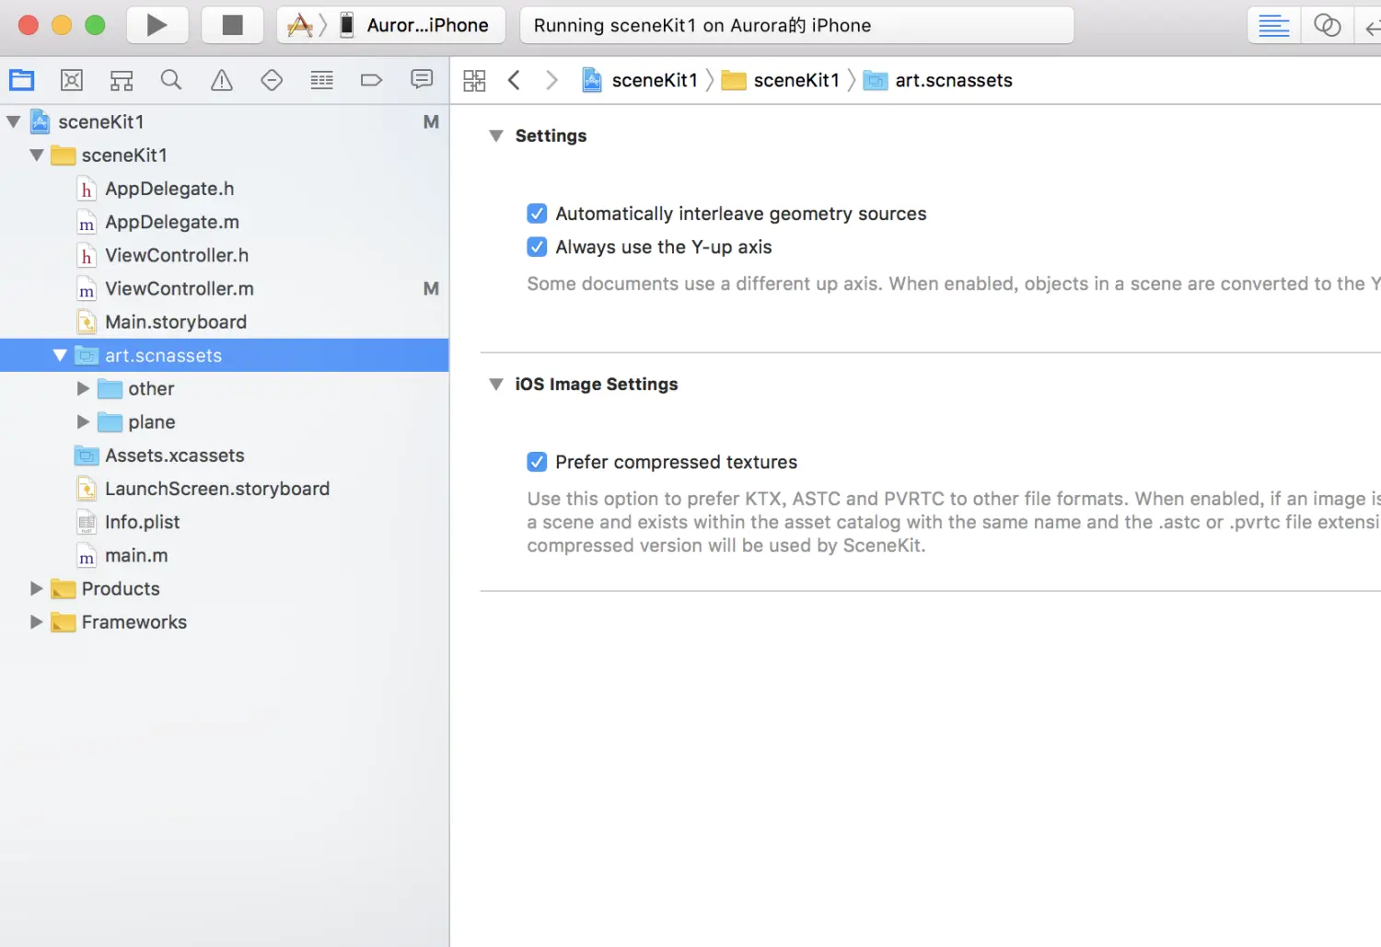This screenshot has height=947, width=1381.
Task: Open the Project navigator tab
Action: pyautogui.click(x=22, y=80)
